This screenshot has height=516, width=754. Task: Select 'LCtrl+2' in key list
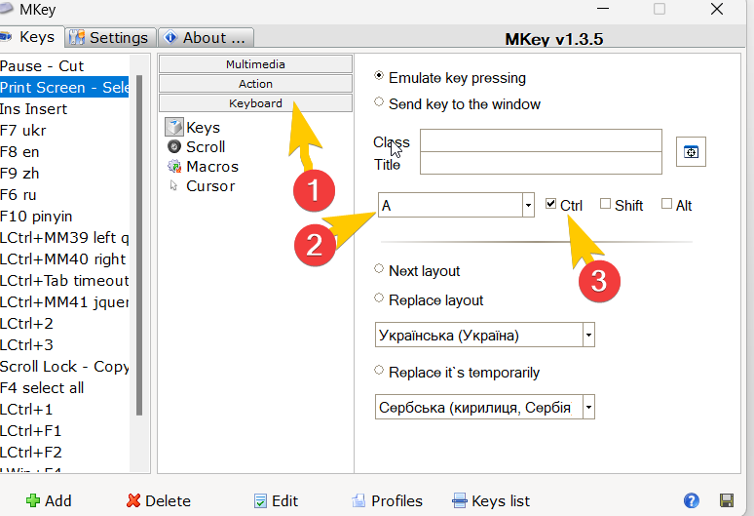click(x=64, y=323)
